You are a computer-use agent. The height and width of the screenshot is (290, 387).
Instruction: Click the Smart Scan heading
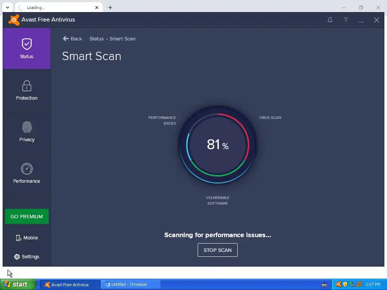(91, 56)
